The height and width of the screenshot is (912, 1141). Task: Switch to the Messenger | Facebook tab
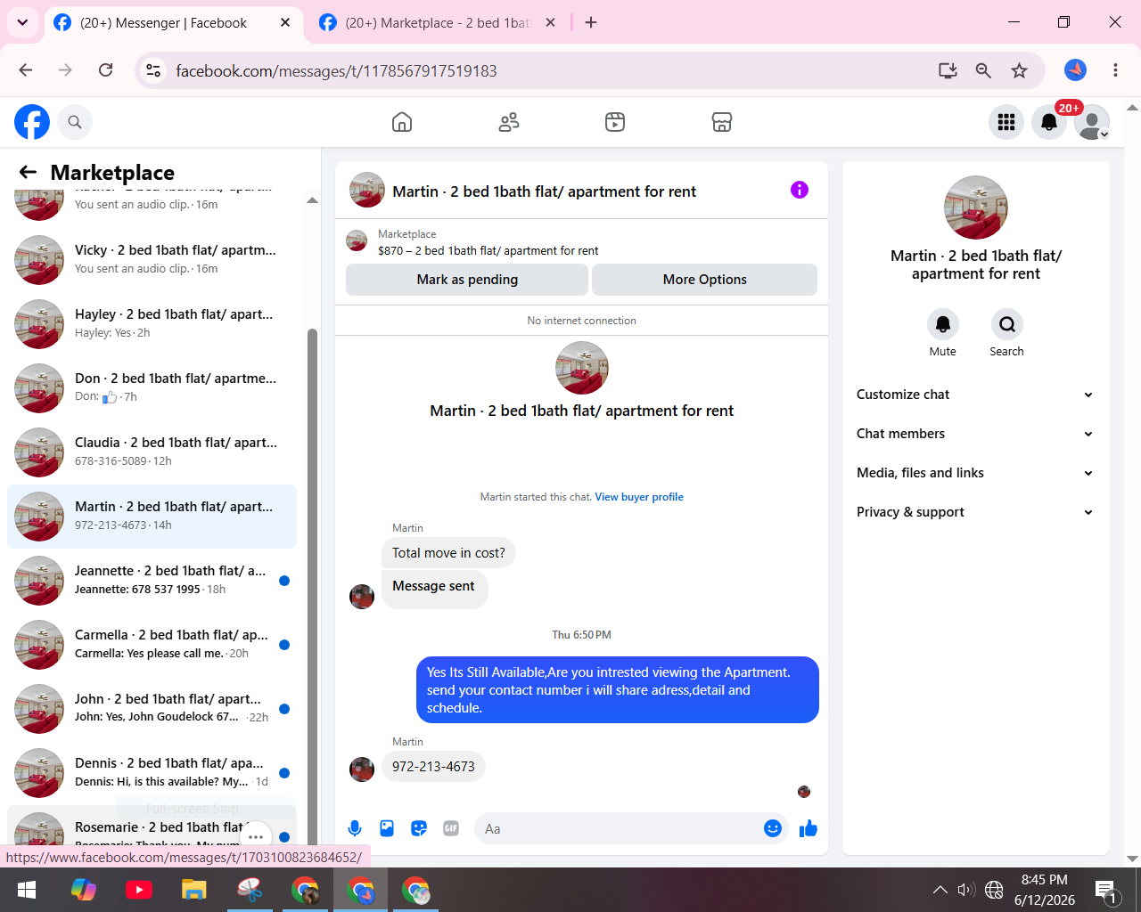coord(163,23)
